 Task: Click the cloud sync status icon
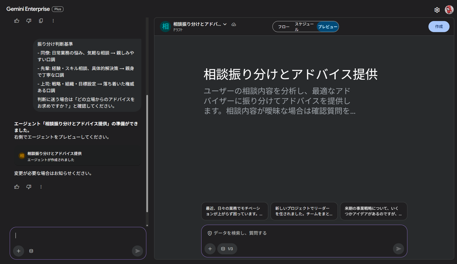pos(234,24)
